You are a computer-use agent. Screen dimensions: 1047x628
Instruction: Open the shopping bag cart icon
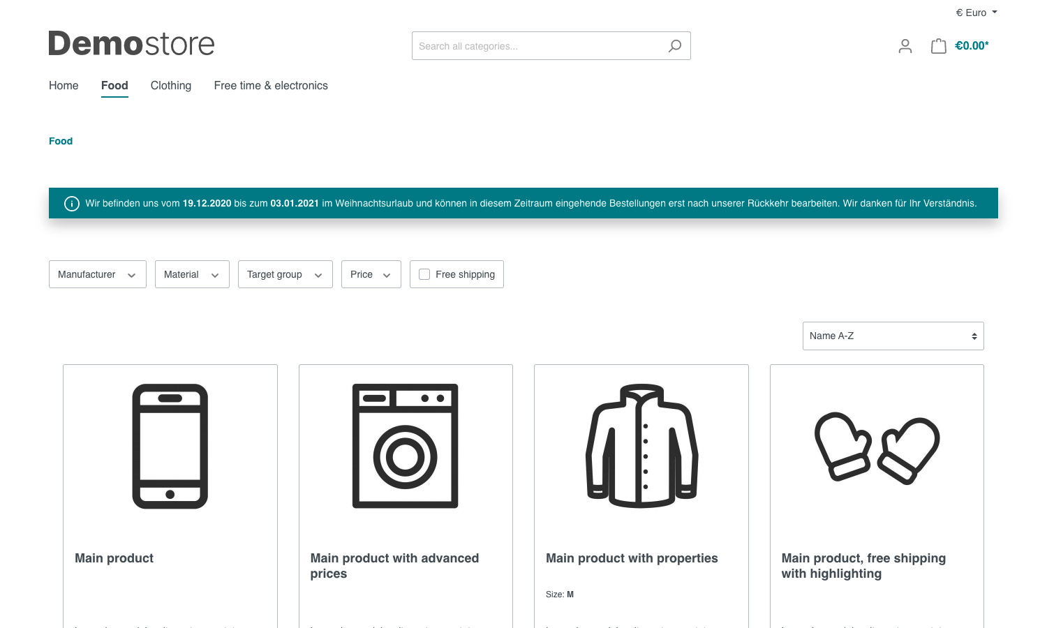tap(938, 46)
